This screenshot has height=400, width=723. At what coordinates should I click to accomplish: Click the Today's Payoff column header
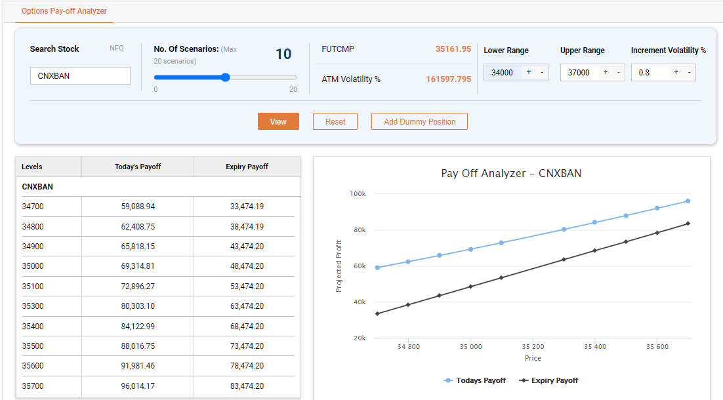pos(138,167)
